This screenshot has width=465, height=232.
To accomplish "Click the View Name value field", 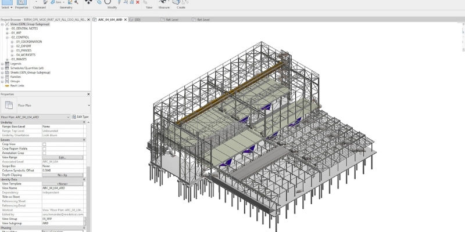I will [63, 188].
